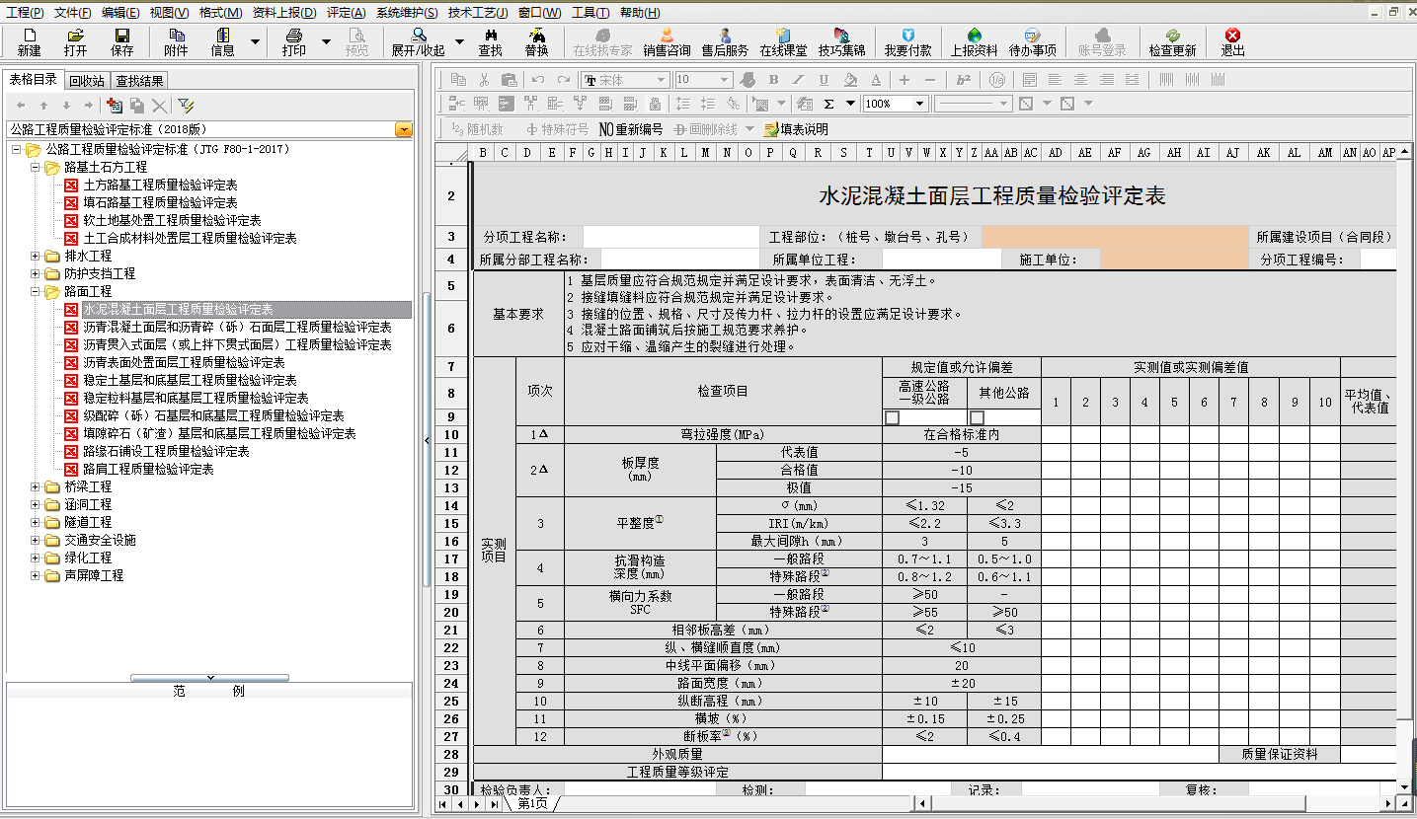Open 销售咨询 sales consultation
Screen dimensions: 1417x819
668,42
